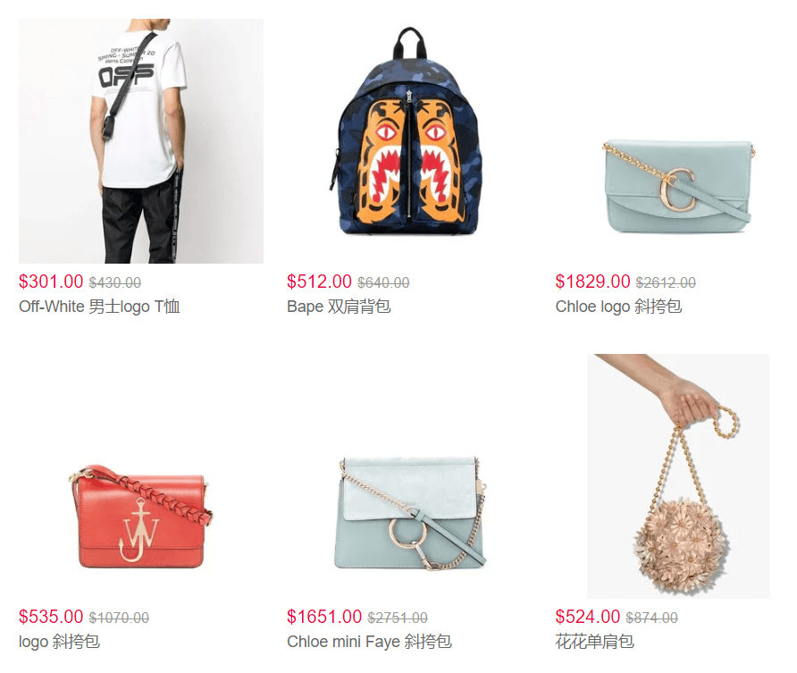Click the $1829.00 sale price
797x673 pixels.
click(x=592, y=282)
